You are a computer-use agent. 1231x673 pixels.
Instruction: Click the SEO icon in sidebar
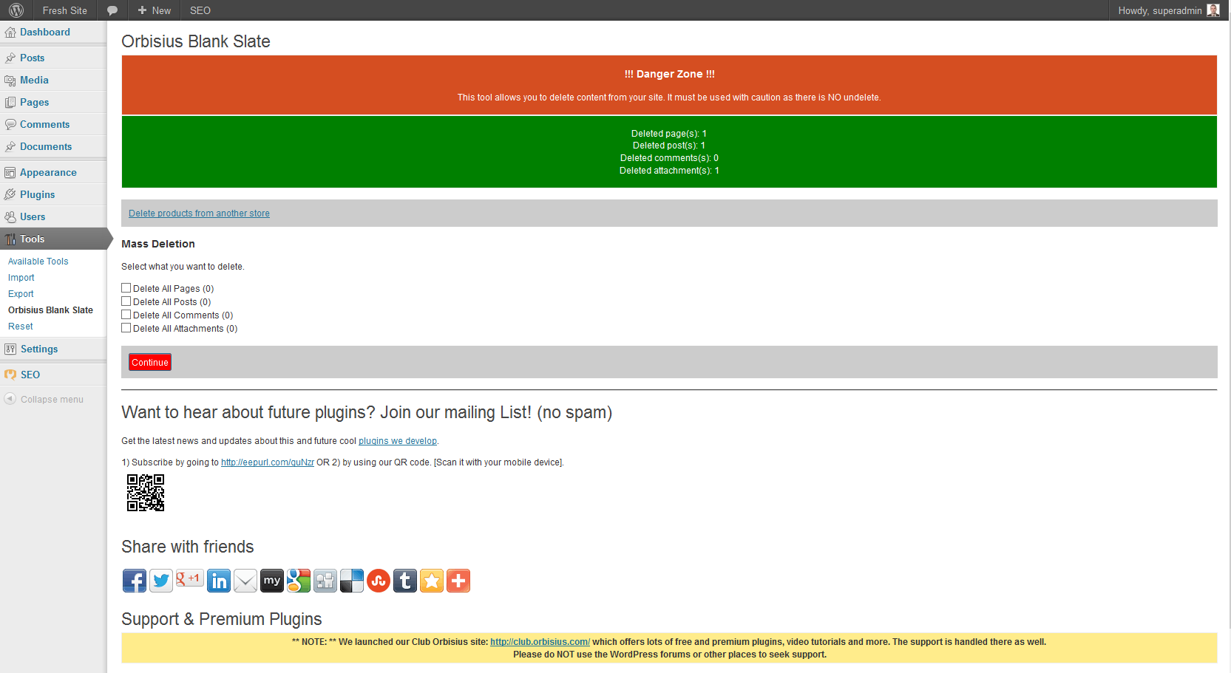[x=10, y=375]
